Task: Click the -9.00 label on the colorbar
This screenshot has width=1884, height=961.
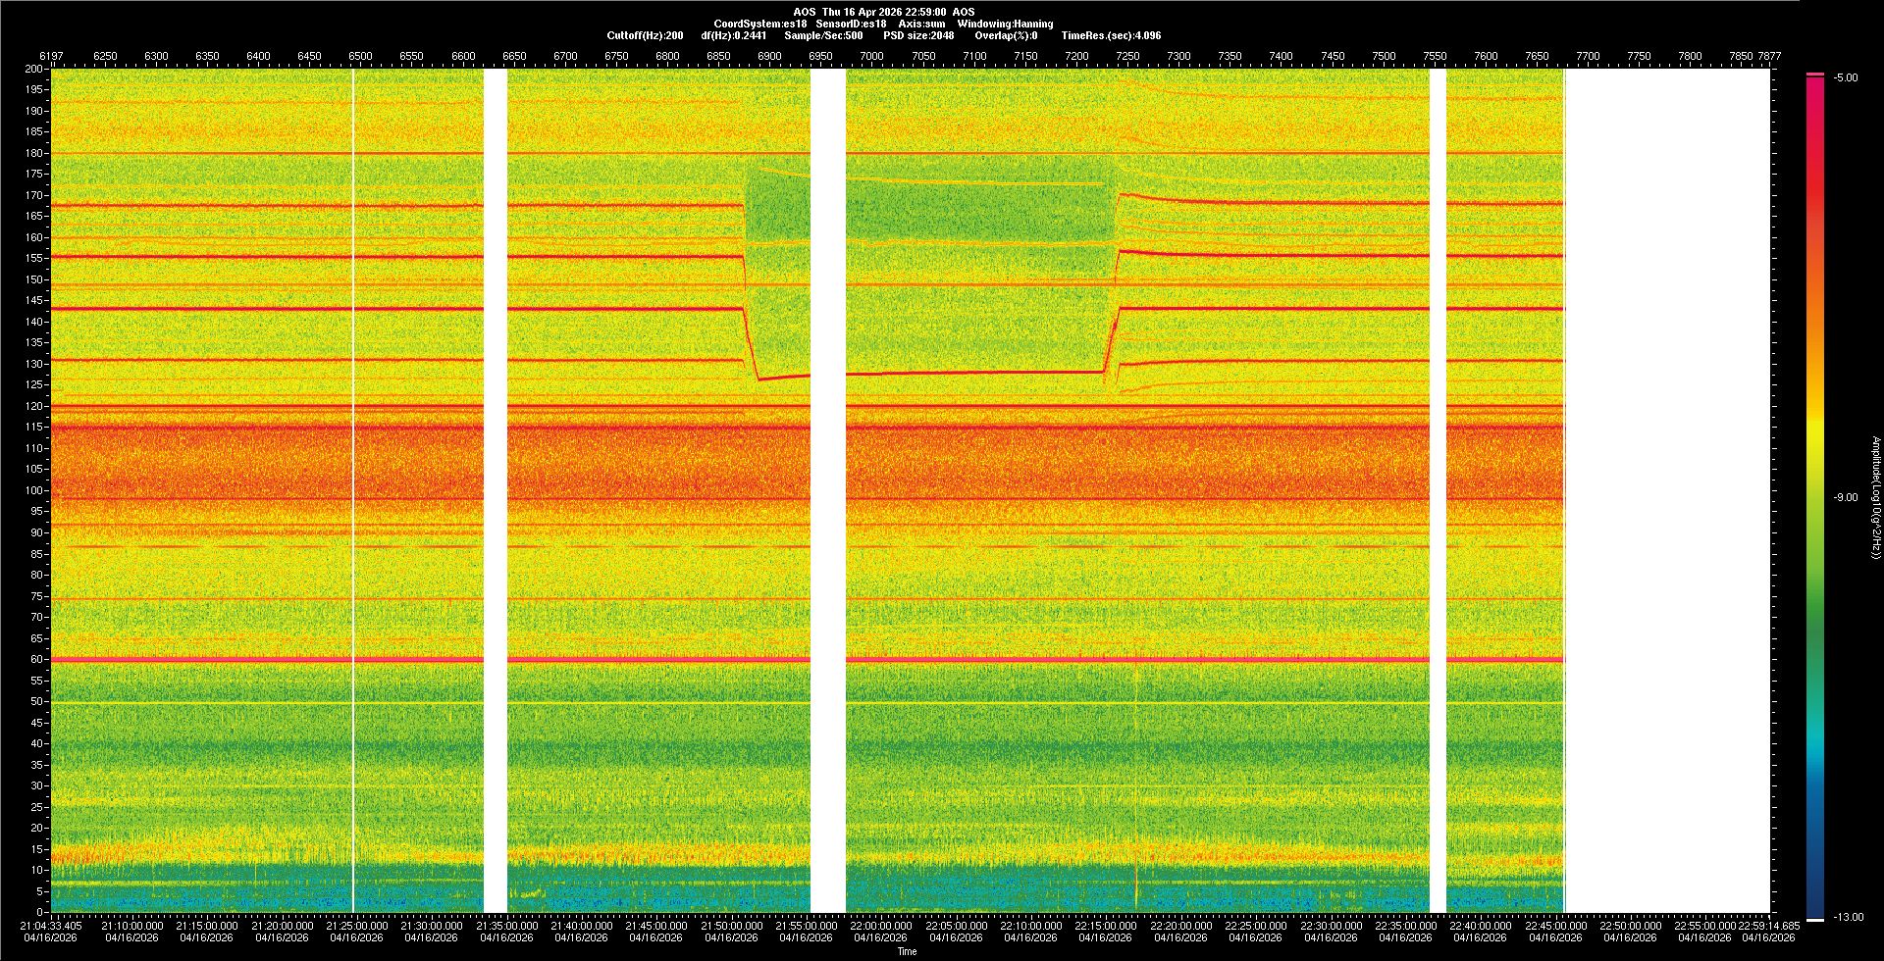Action: (x=1845, y=497)
